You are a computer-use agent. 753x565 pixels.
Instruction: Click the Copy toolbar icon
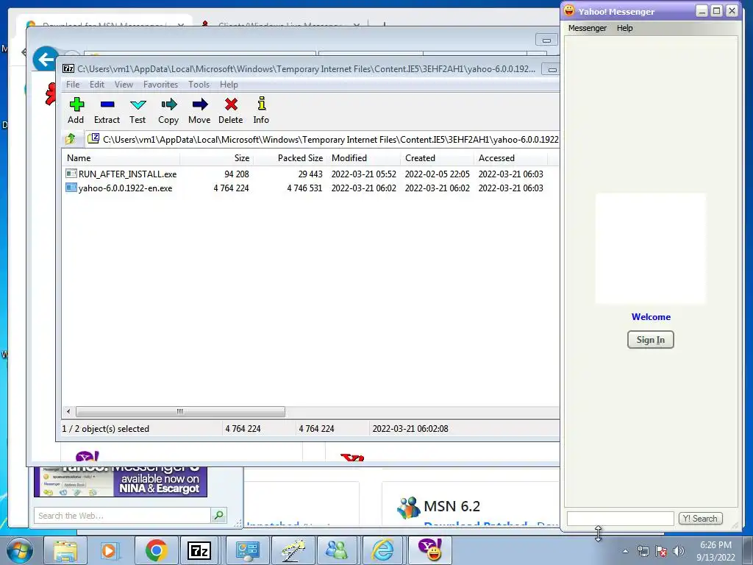pyautogui.click(x=168, y=110)
